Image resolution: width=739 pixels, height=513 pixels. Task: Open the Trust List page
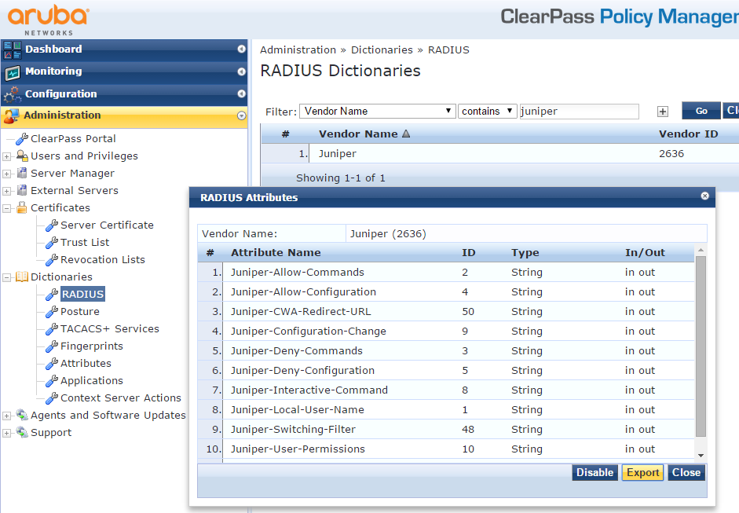pos(85,242)
